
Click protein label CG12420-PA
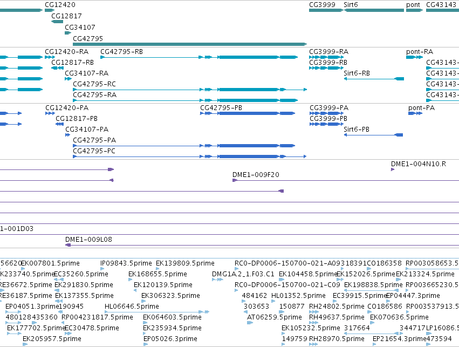click(67, 108)
